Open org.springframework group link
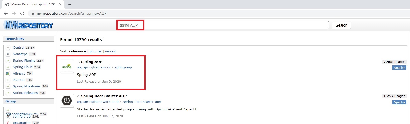410x124 pixels. click(94, 67)
